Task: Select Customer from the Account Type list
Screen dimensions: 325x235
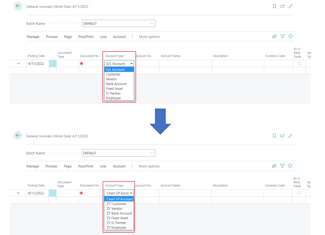Action: coord(119,74)
